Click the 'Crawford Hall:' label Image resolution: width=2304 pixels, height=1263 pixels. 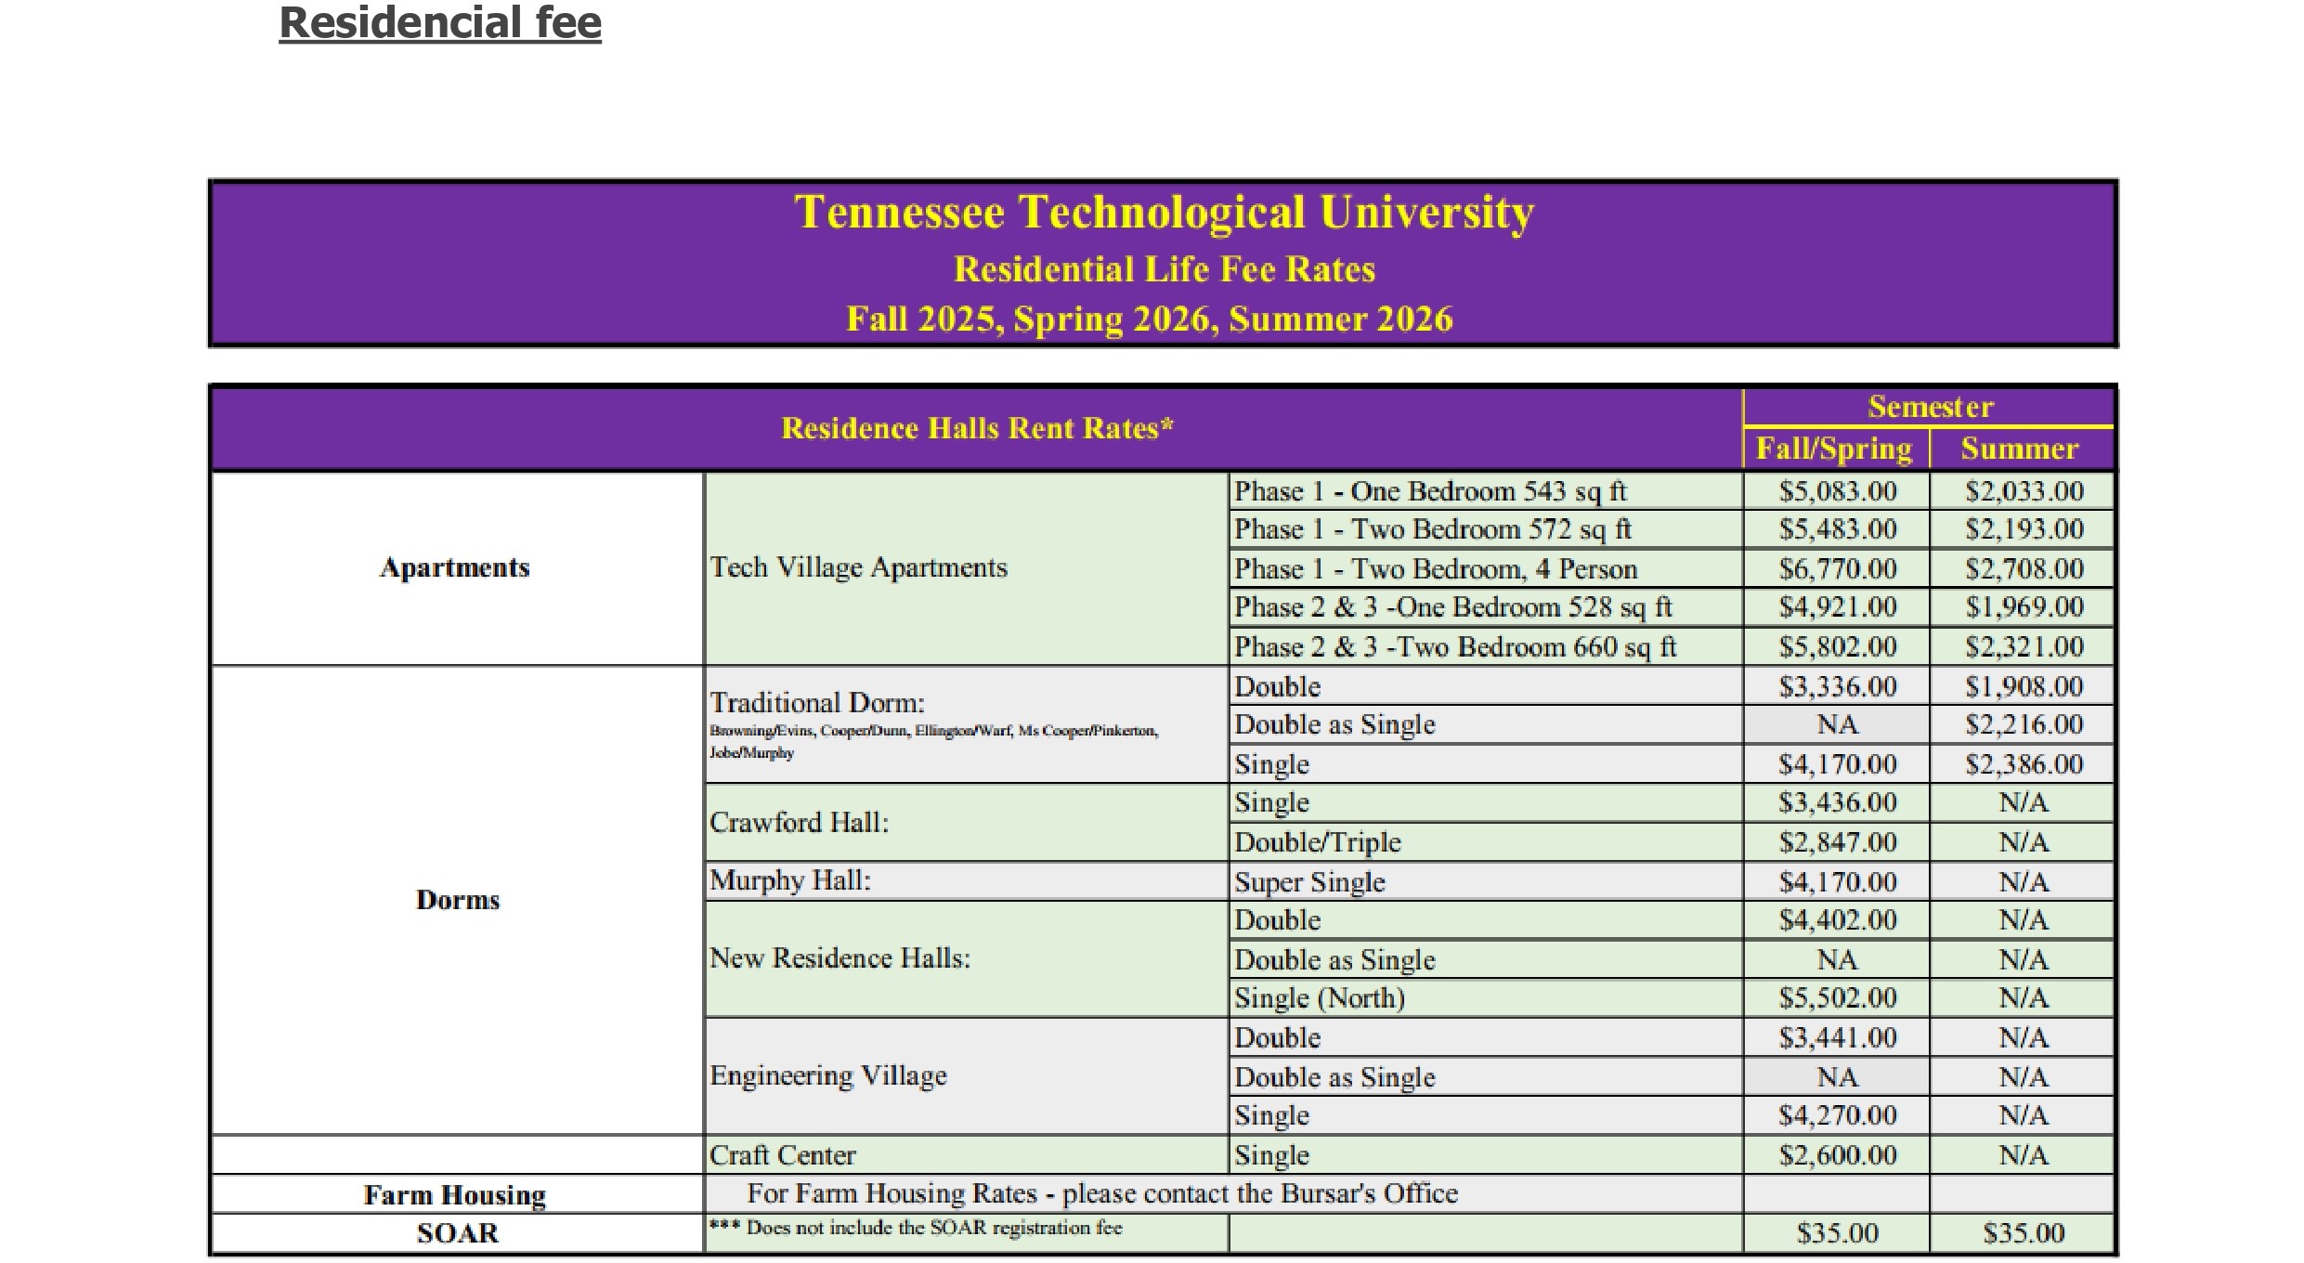[799, 823]
